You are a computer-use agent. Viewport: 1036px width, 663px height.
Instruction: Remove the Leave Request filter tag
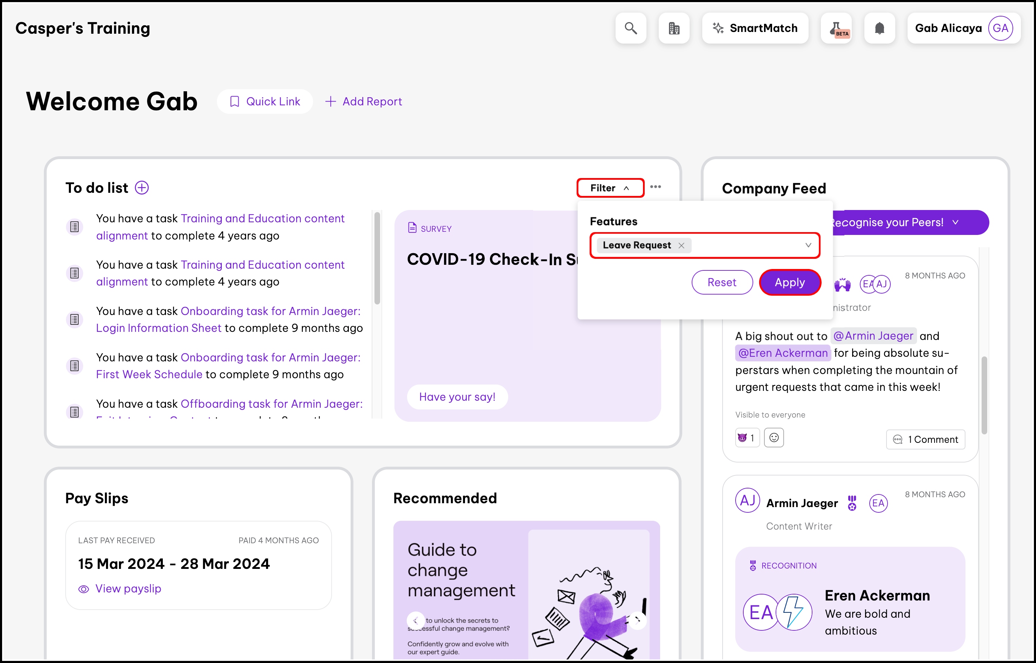click(681, 245)
